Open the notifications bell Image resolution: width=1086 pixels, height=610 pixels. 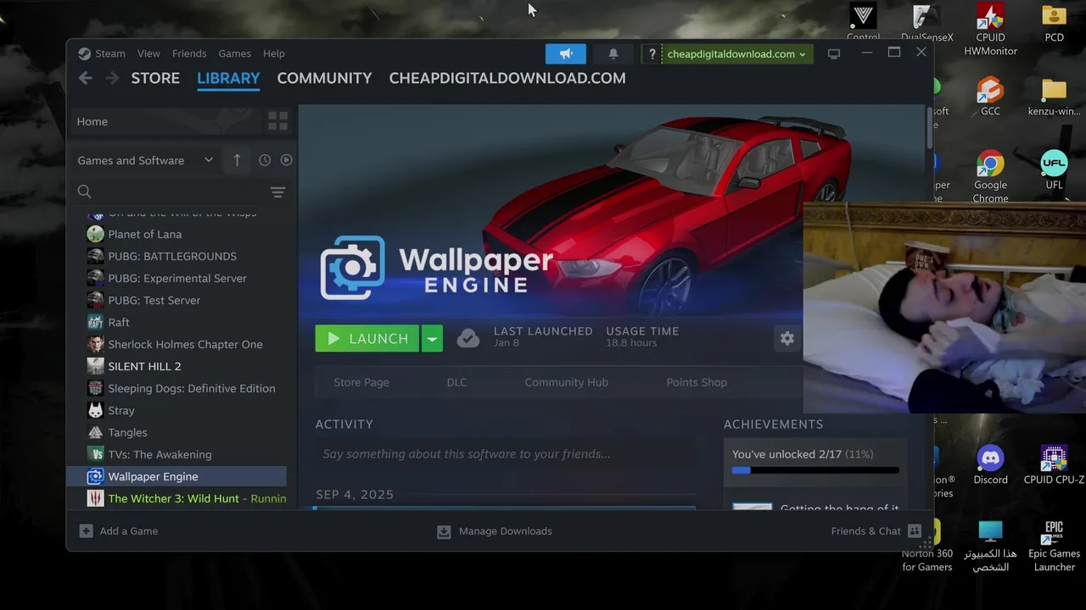click(613, 53)
